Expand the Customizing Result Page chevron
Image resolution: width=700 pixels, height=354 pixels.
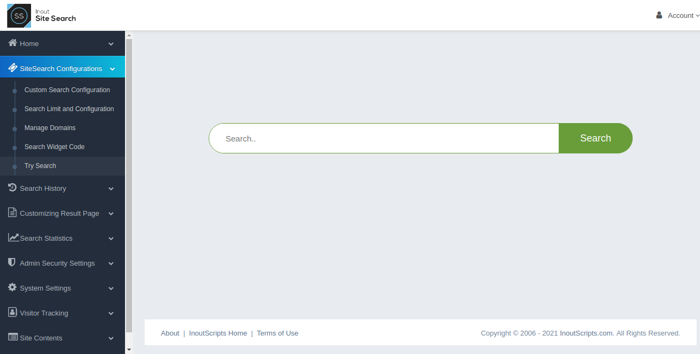click(x=111, y=214)
